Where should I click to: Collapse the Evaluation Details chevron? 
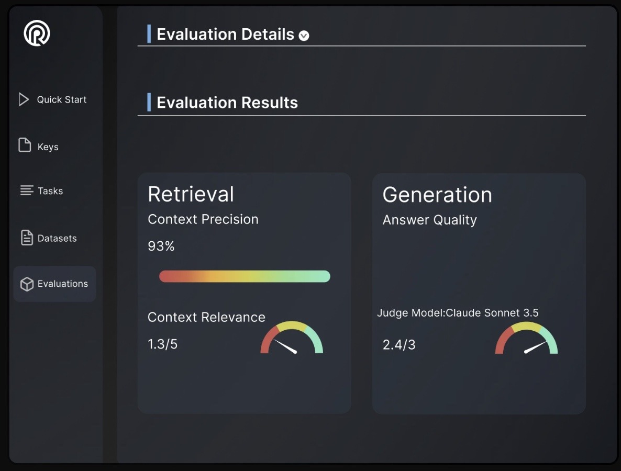304,36
